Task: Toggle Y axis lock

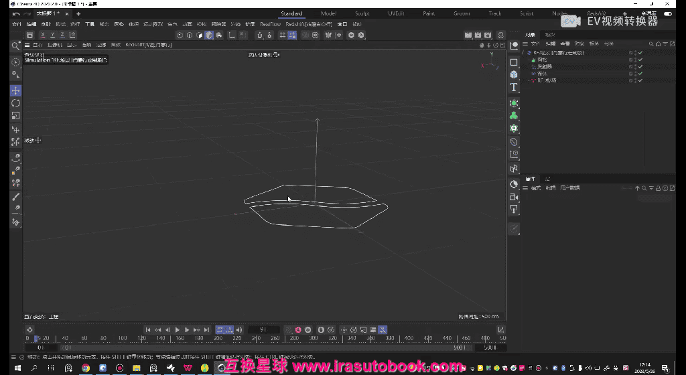Action: pyautogui.click(x=52, y=35)
